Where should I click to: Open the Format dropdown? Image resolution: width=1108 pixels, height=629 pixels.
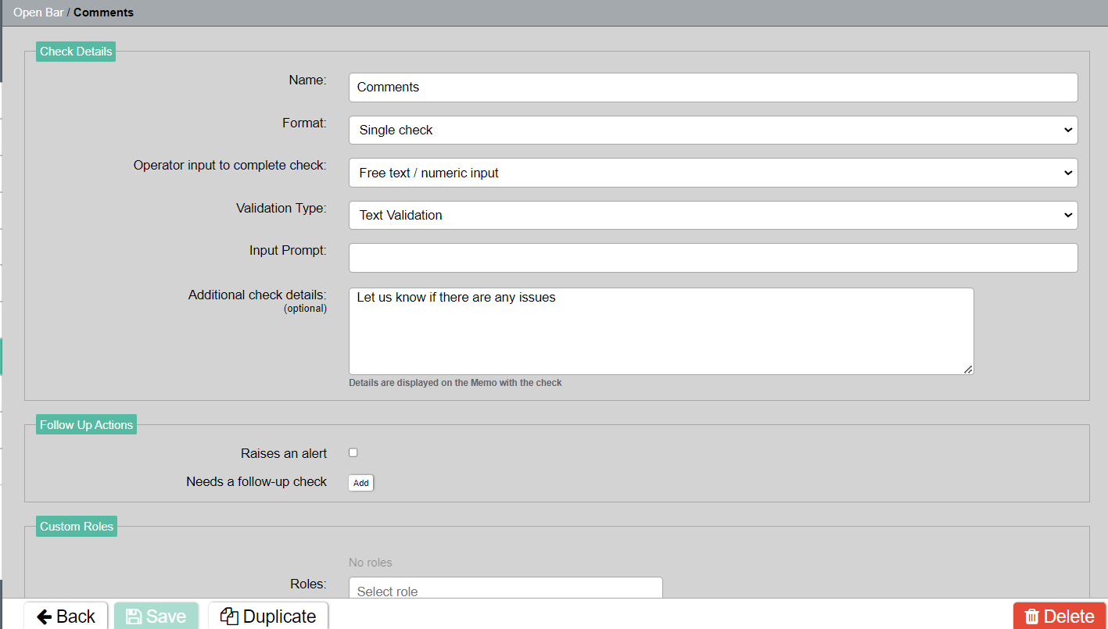(712, 130)
